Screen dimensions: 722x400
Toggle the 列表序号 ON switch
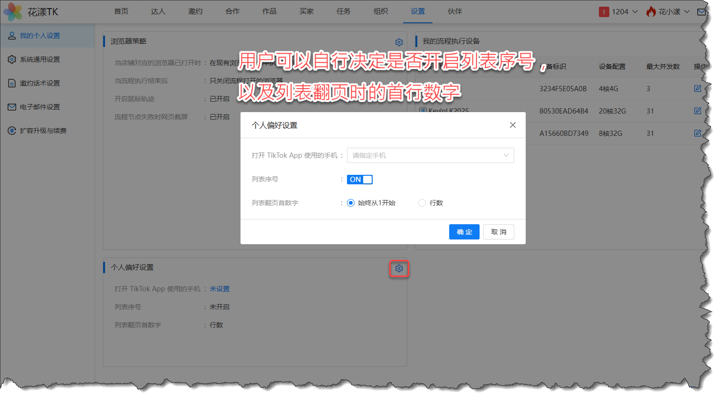(359, 180)
